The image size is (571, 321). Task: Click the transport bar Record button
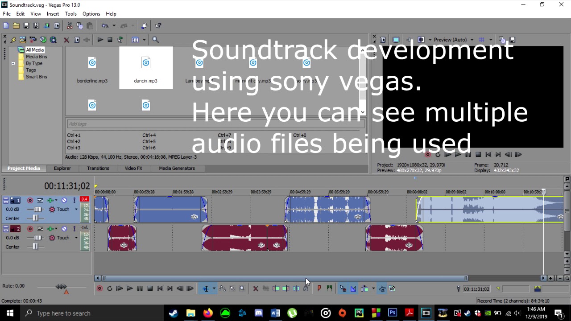(x=99, y=288)
